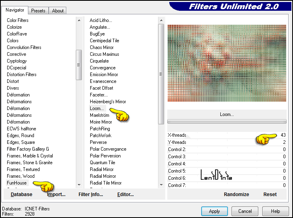
Task: Click the Randomize button
Action: [x=236, y=194]
